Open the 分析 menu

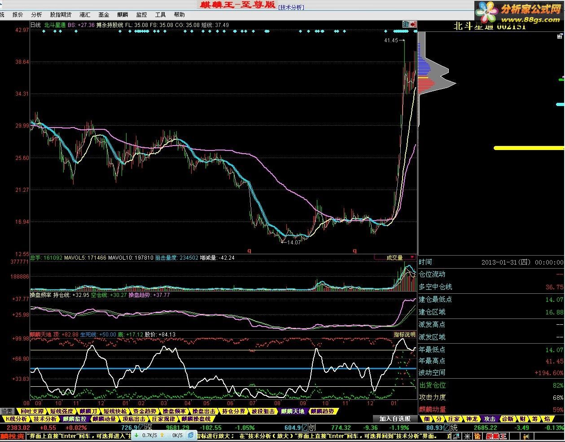(36, 15)
